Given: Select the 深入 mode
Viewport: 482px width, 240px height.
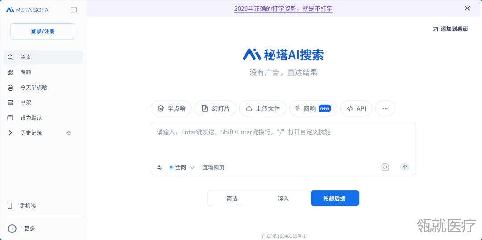Looking at the screenshot, I should click(x=283, y=198).
